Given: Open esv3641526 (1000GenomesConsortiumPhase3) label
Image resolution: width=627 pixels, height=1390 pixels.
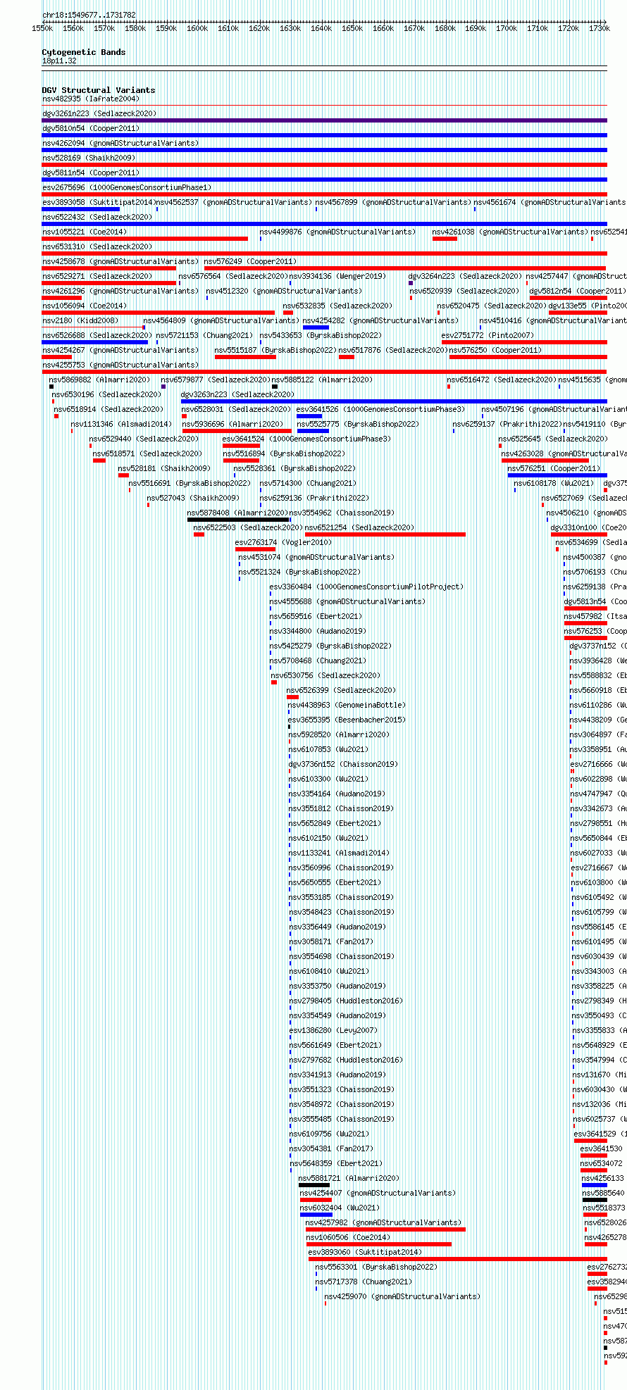Looking at the screenshot, I should 380,409.
